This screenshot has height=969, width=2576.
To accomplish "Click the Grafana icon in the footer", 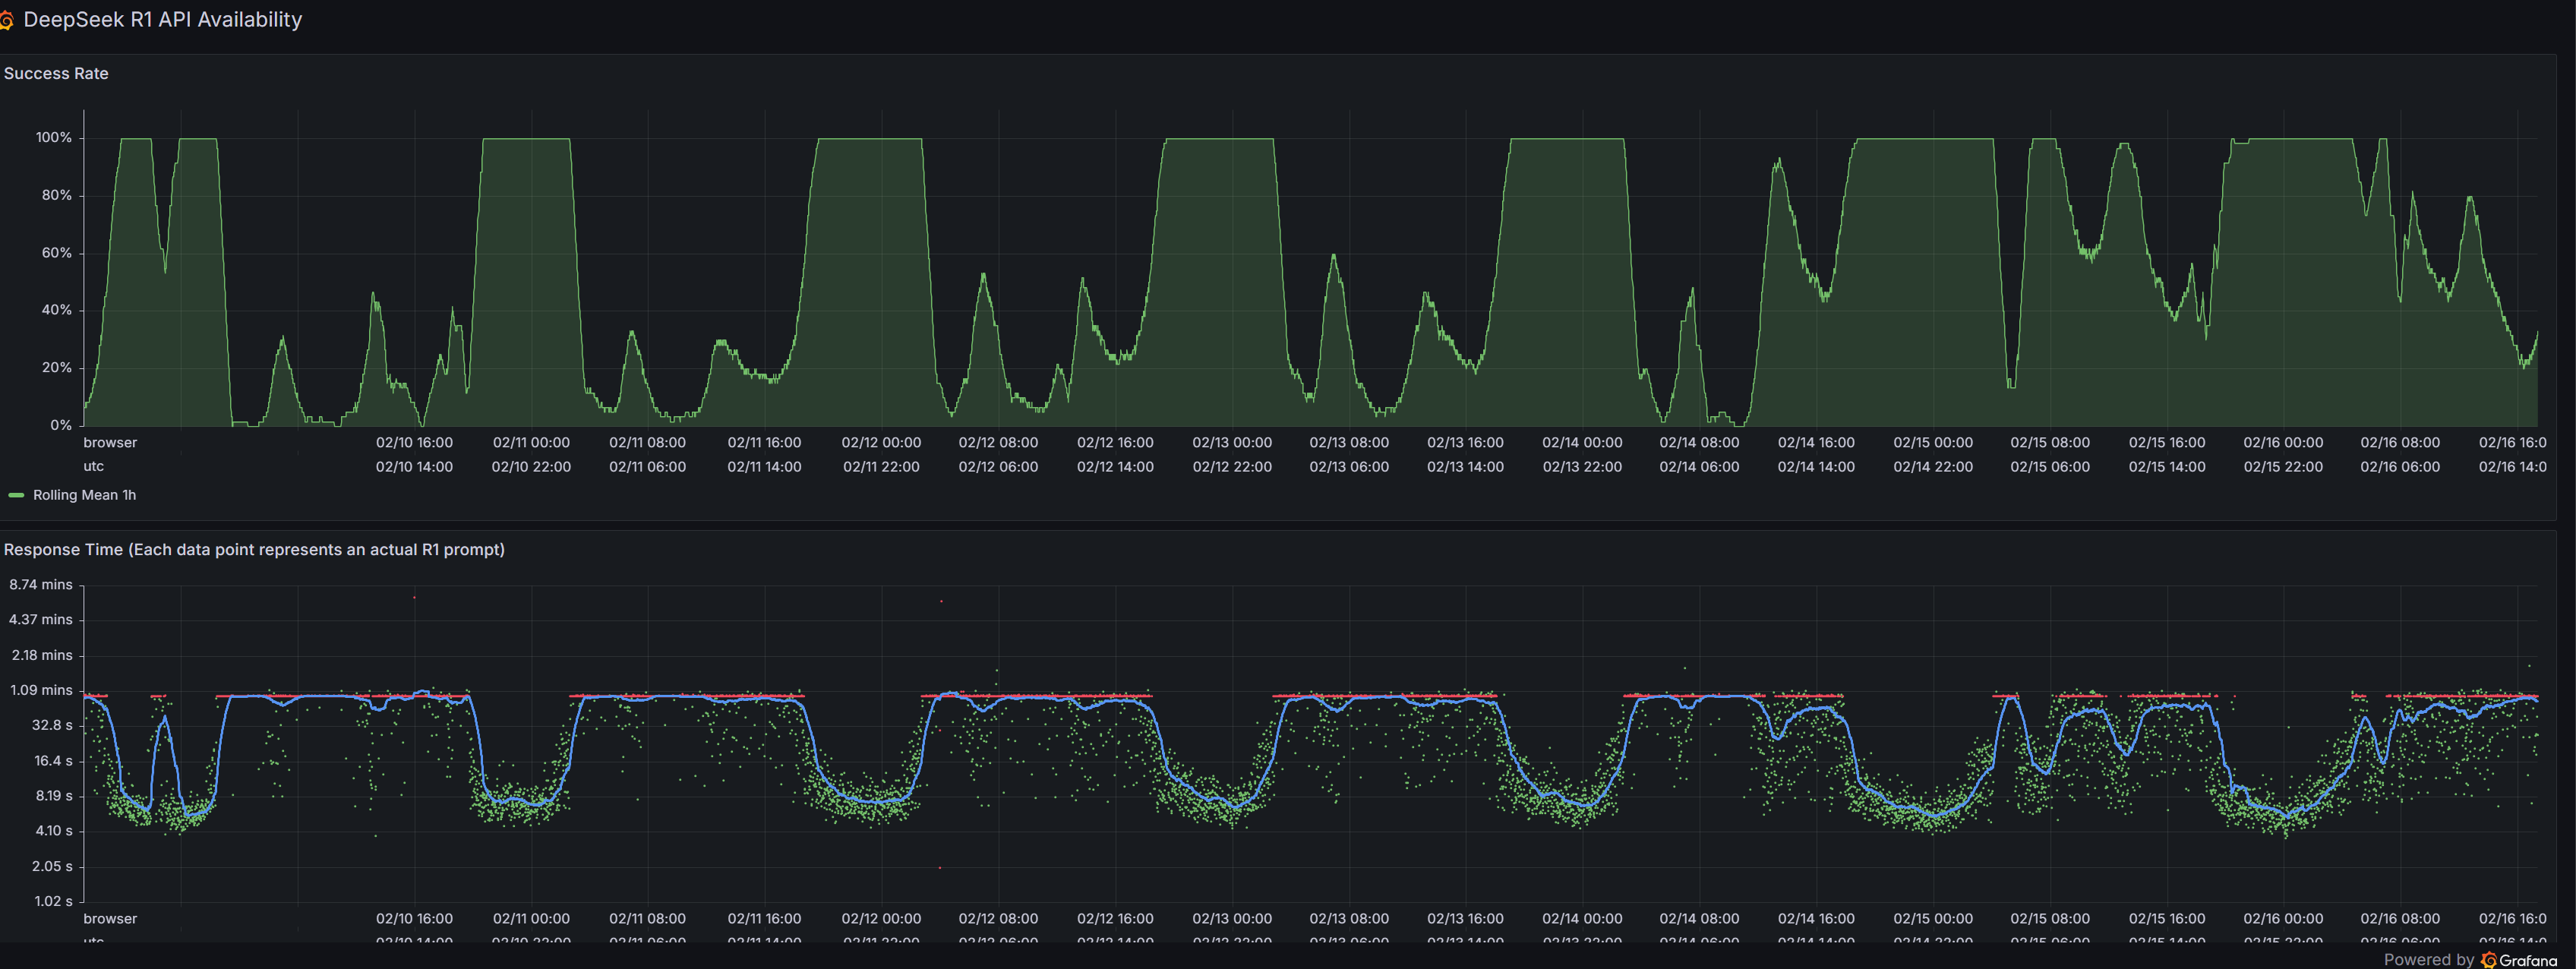I will click(2488, 960).
